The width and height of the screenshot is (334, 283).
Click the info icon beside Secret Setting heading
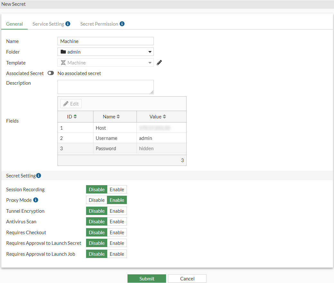coord(39,175)
